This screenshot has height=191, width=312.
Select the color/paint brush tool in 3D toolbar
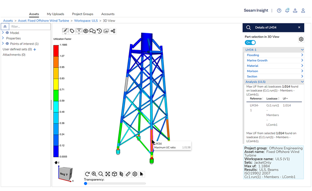click(65, 30)
